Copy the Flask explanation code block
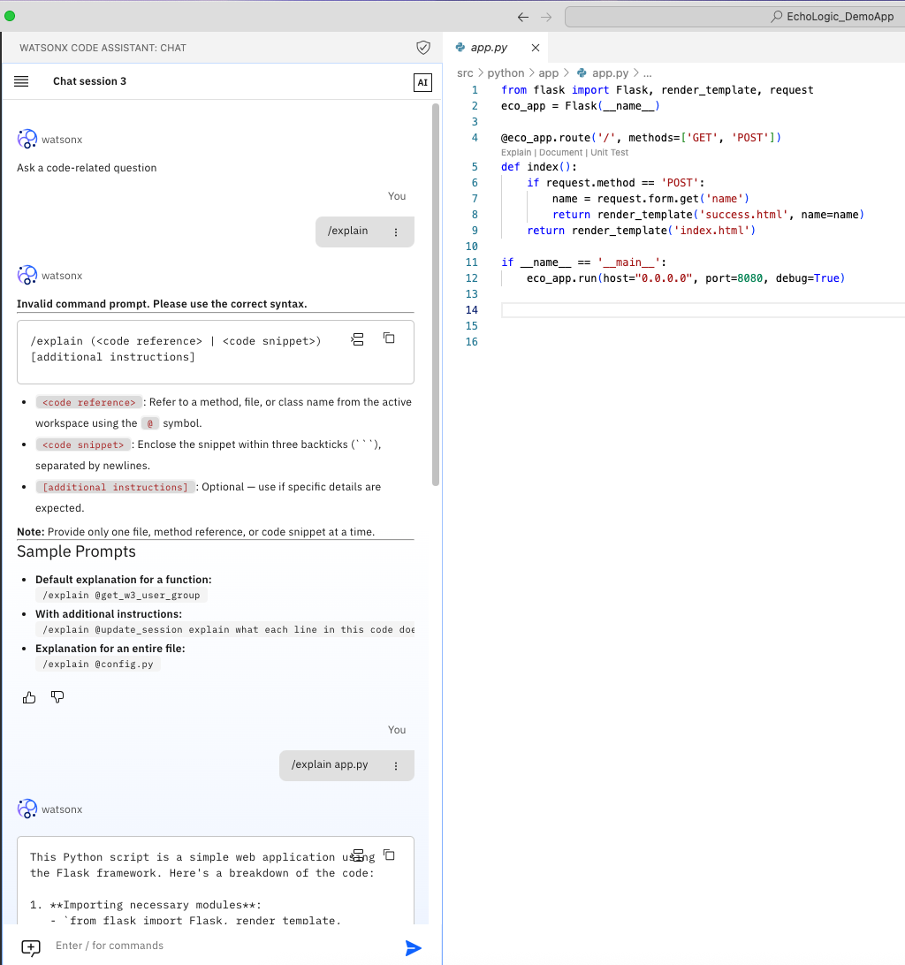The width and height of the screenshot is (905, 965). 389,855
